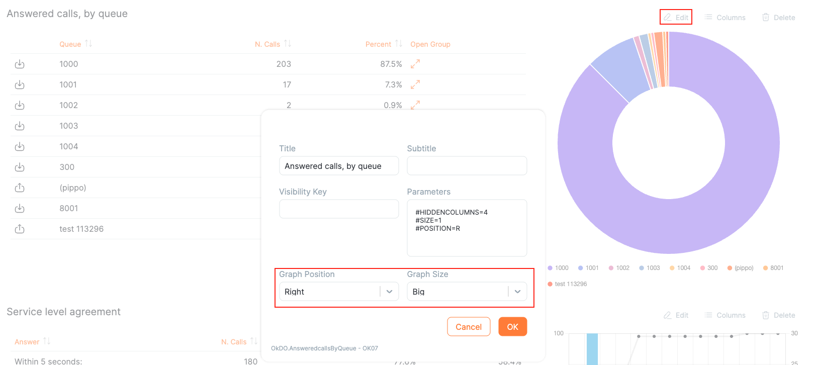Open group expand icon for queue 1000
815x365 pixels.
[415, 64]
